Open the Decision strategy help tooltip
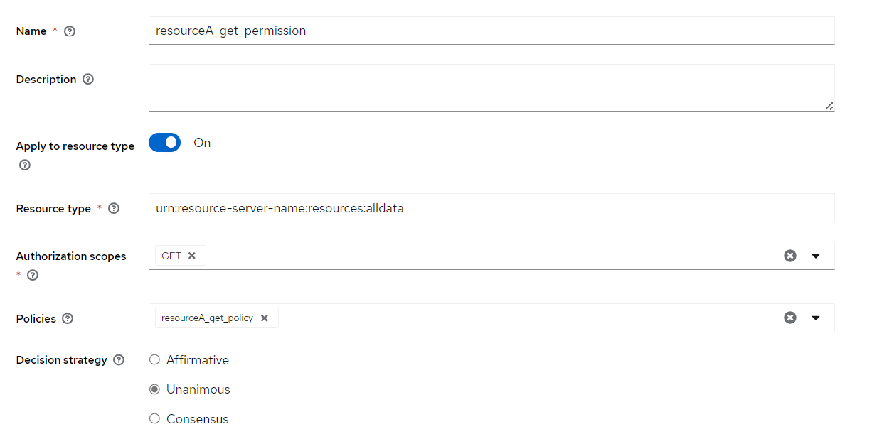This screenshot has width=872, height=439. point(119,359)
